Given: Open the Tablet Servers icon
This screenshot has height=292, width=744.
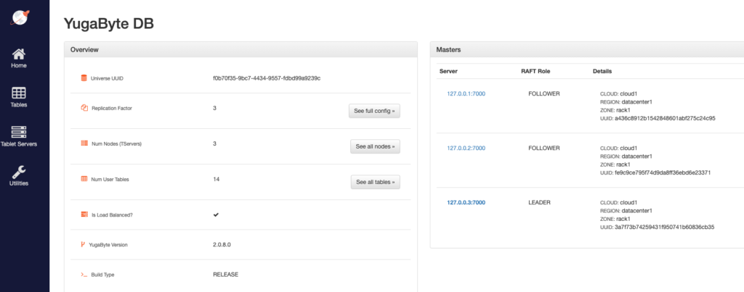Looking at the screenshot, I should tap(20, 133).
